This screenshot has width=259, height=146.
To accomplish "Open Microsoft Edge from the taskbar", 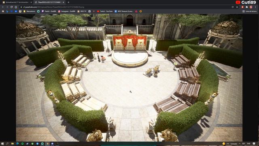I will click(x=17, y=144).
